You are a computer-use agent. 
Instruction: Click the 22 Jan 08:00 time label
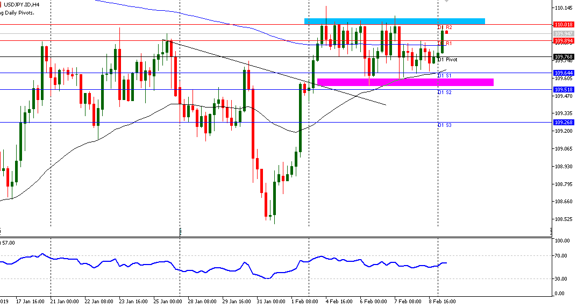click(x=99, y=302)
